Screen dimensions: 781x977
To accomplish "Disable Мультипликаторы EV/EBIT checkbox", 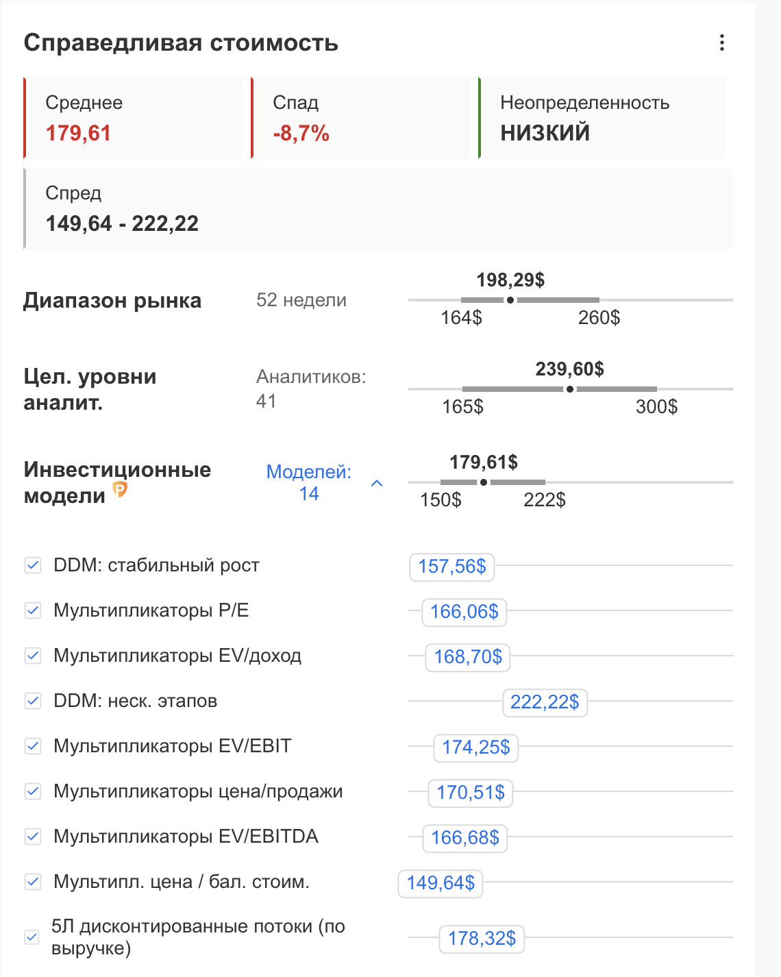I will pyautogui.click(x=33, y=746).
